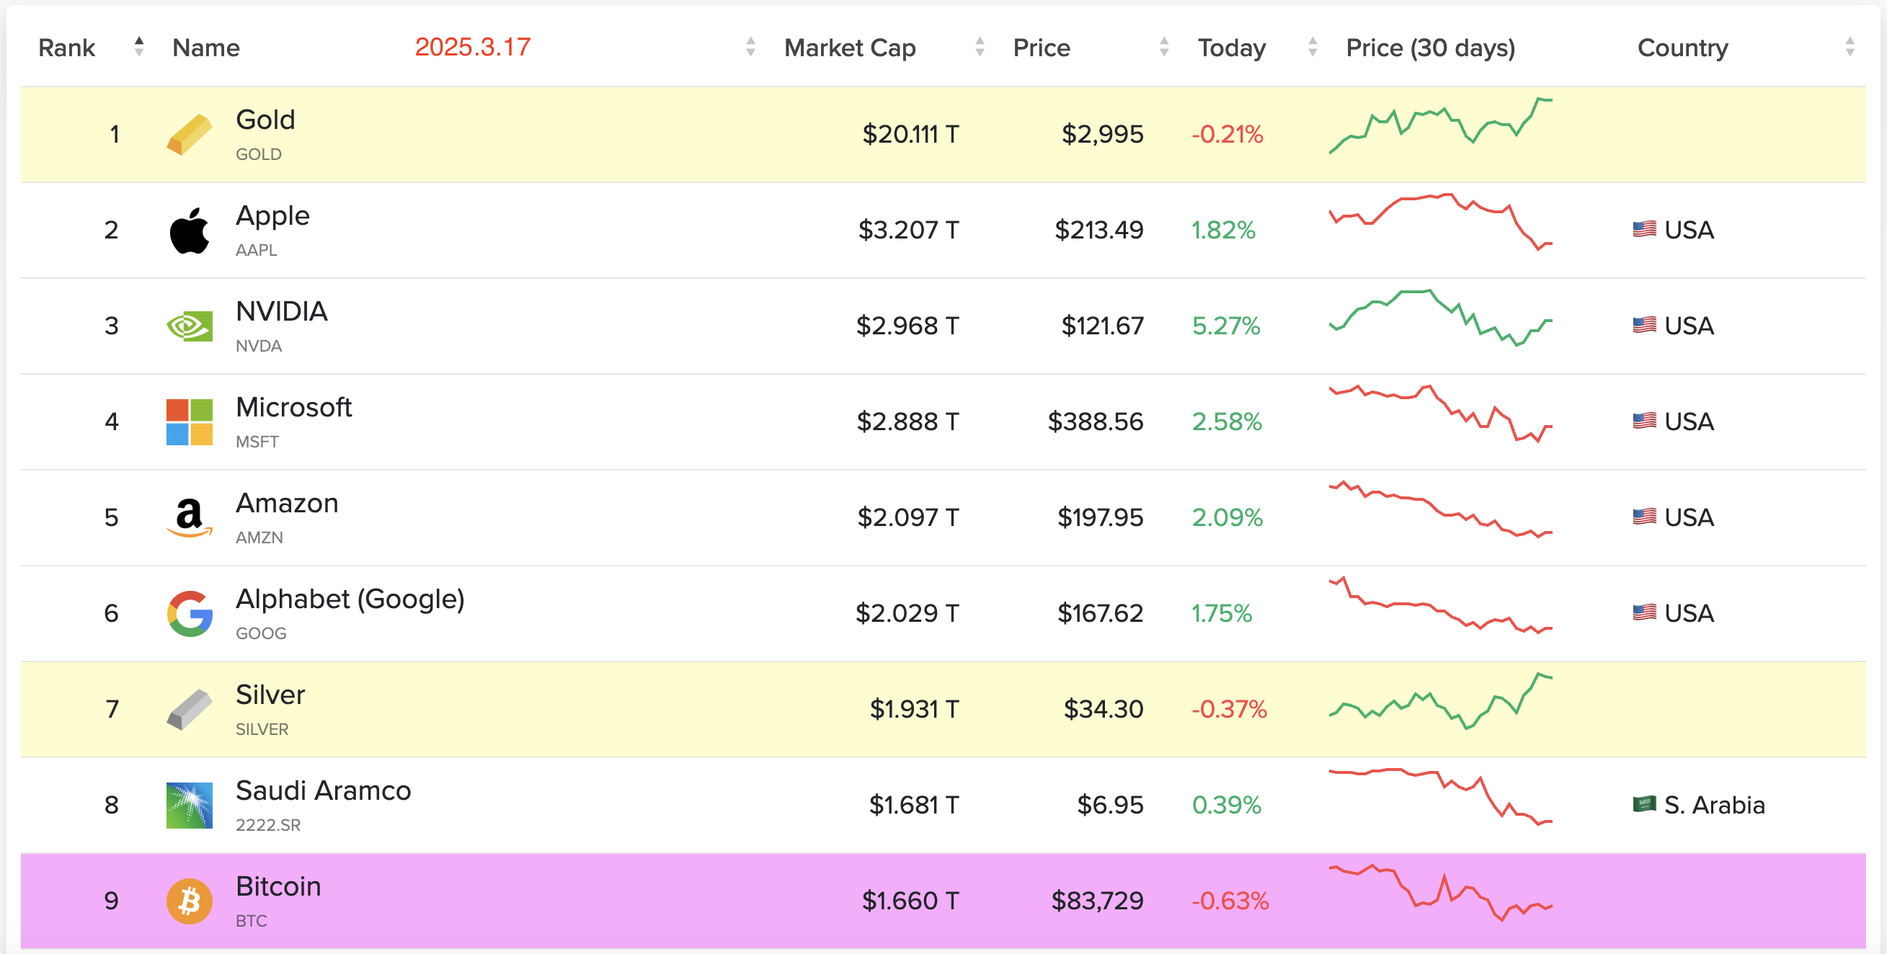This screenshot has width=1887, height=954.
Task: Click Alphabet price $167.62
Action: pos(1100,614)
